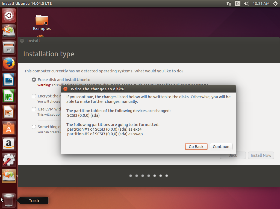Click the 'SCSI3 (0,0,0) (sda)' device line
This screenshot has height=209, width=280.
(83, 115)
